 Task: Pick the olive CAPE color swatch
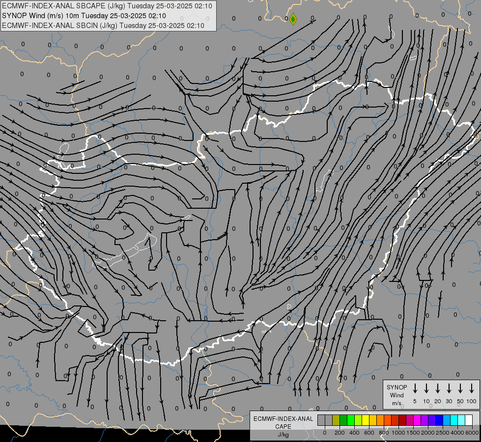click(336, 420)
